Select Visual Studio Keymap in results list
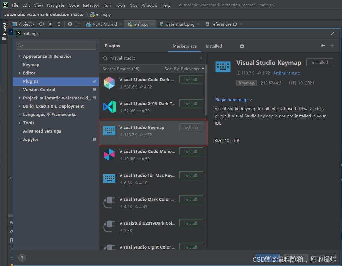Image resolution: width=342 pixels, height=266 pixels. (153, 132)
